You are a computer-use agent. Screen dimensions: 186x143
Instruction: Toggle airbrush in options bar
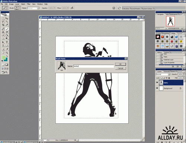(72, 8)
